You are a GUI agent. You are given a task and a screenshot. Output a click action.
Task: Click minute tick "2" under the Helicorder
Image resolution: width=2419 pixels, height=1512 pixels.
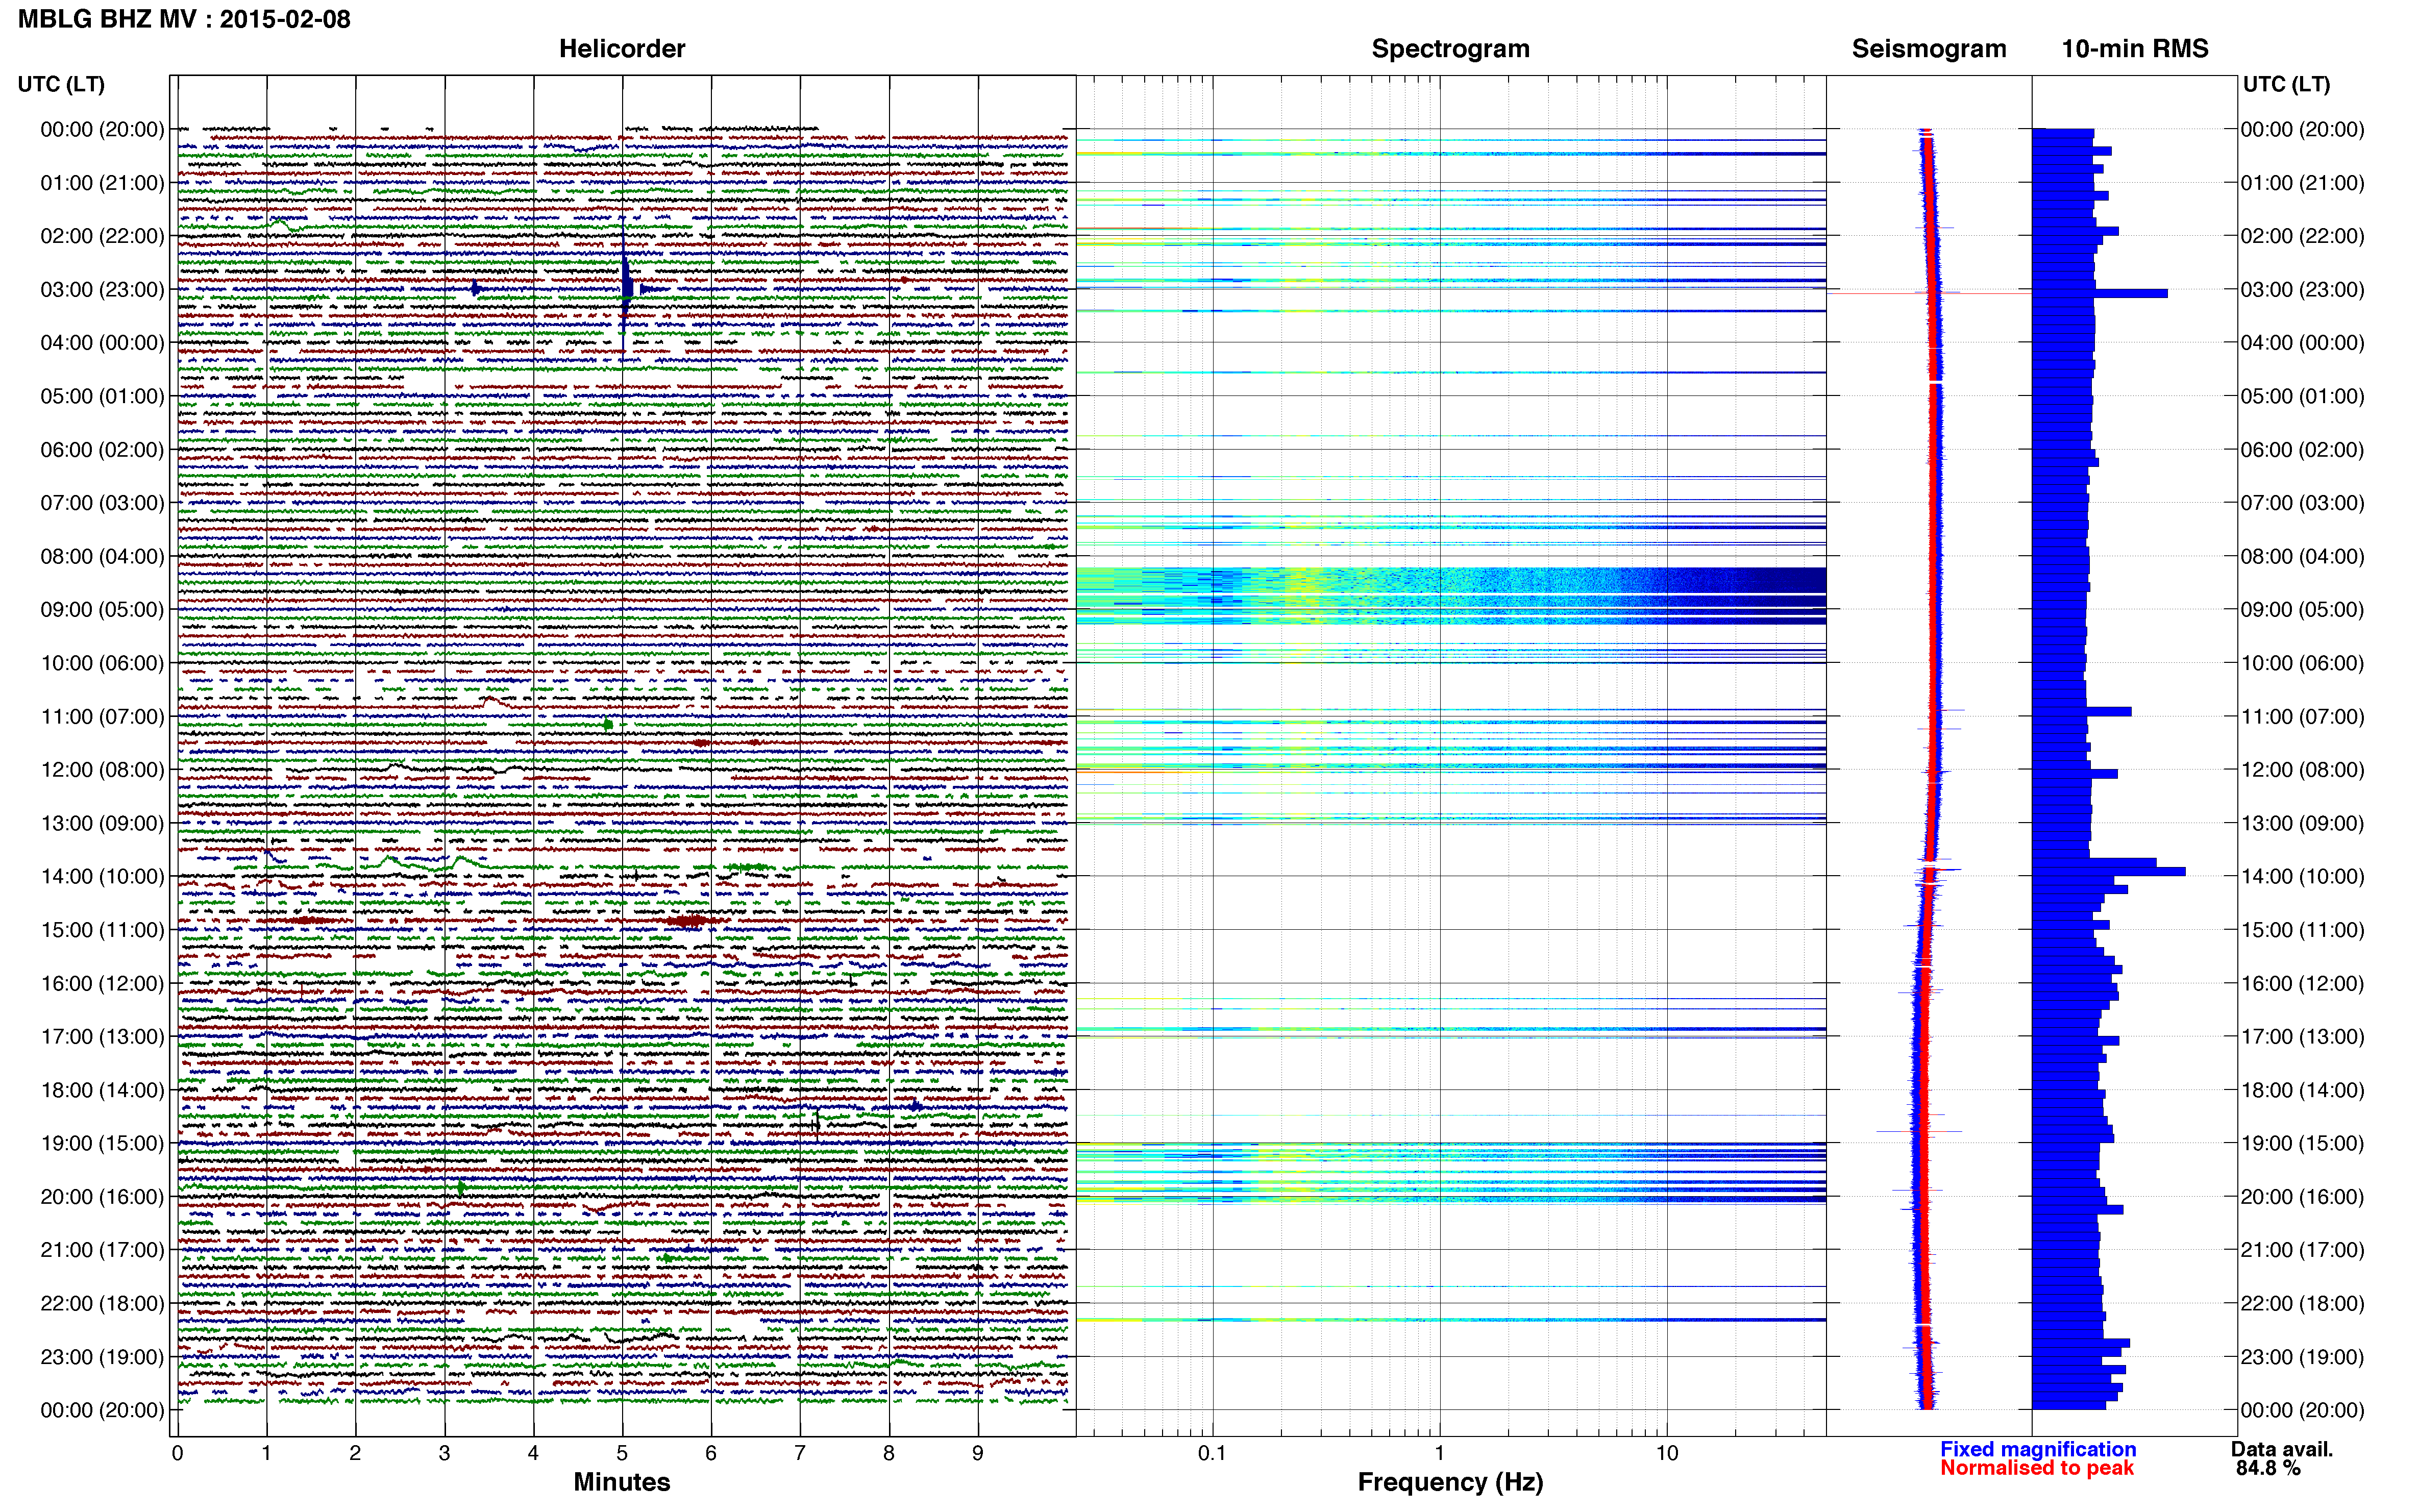(x=355, y=1453)
